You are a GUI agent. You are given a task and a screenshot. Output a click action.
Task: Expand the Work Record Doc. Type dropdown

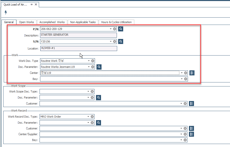pyautogui.click(x=88, y=117)
